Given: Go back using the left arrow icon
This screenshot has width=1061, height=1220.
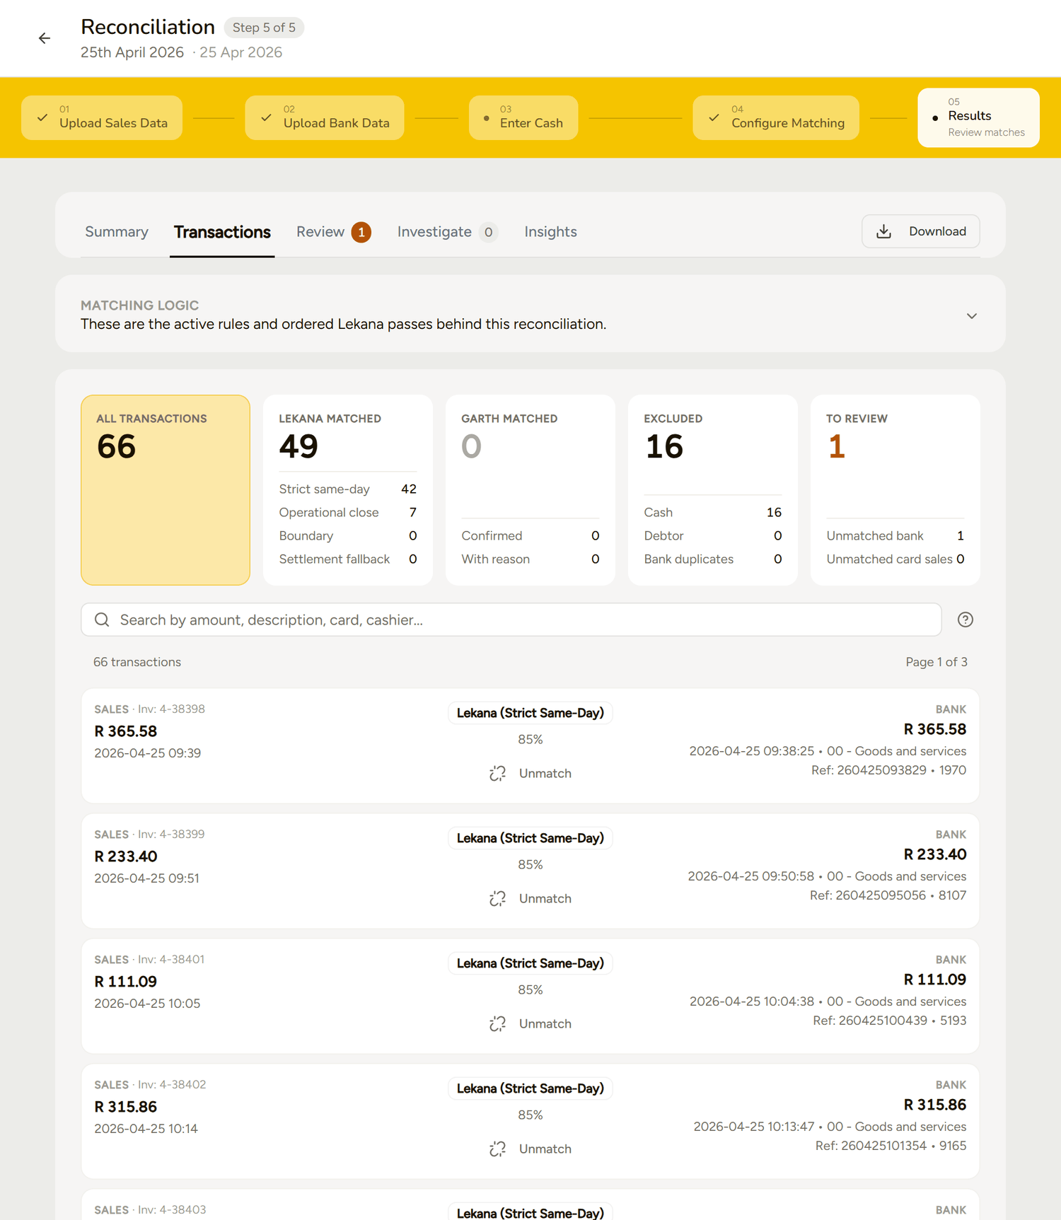Looking at the screenshot, I should click(45, 38).
